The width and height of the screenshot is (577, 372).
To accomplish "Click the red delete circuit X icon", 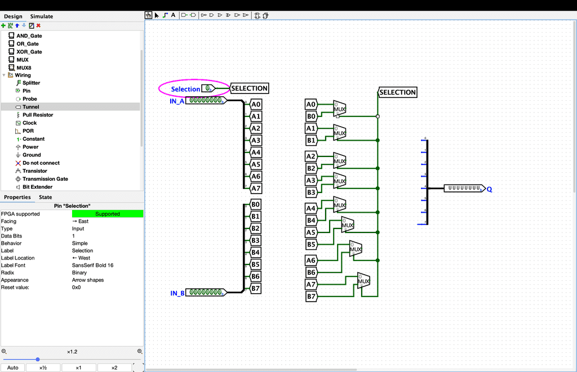I will [x=38, y=25].
